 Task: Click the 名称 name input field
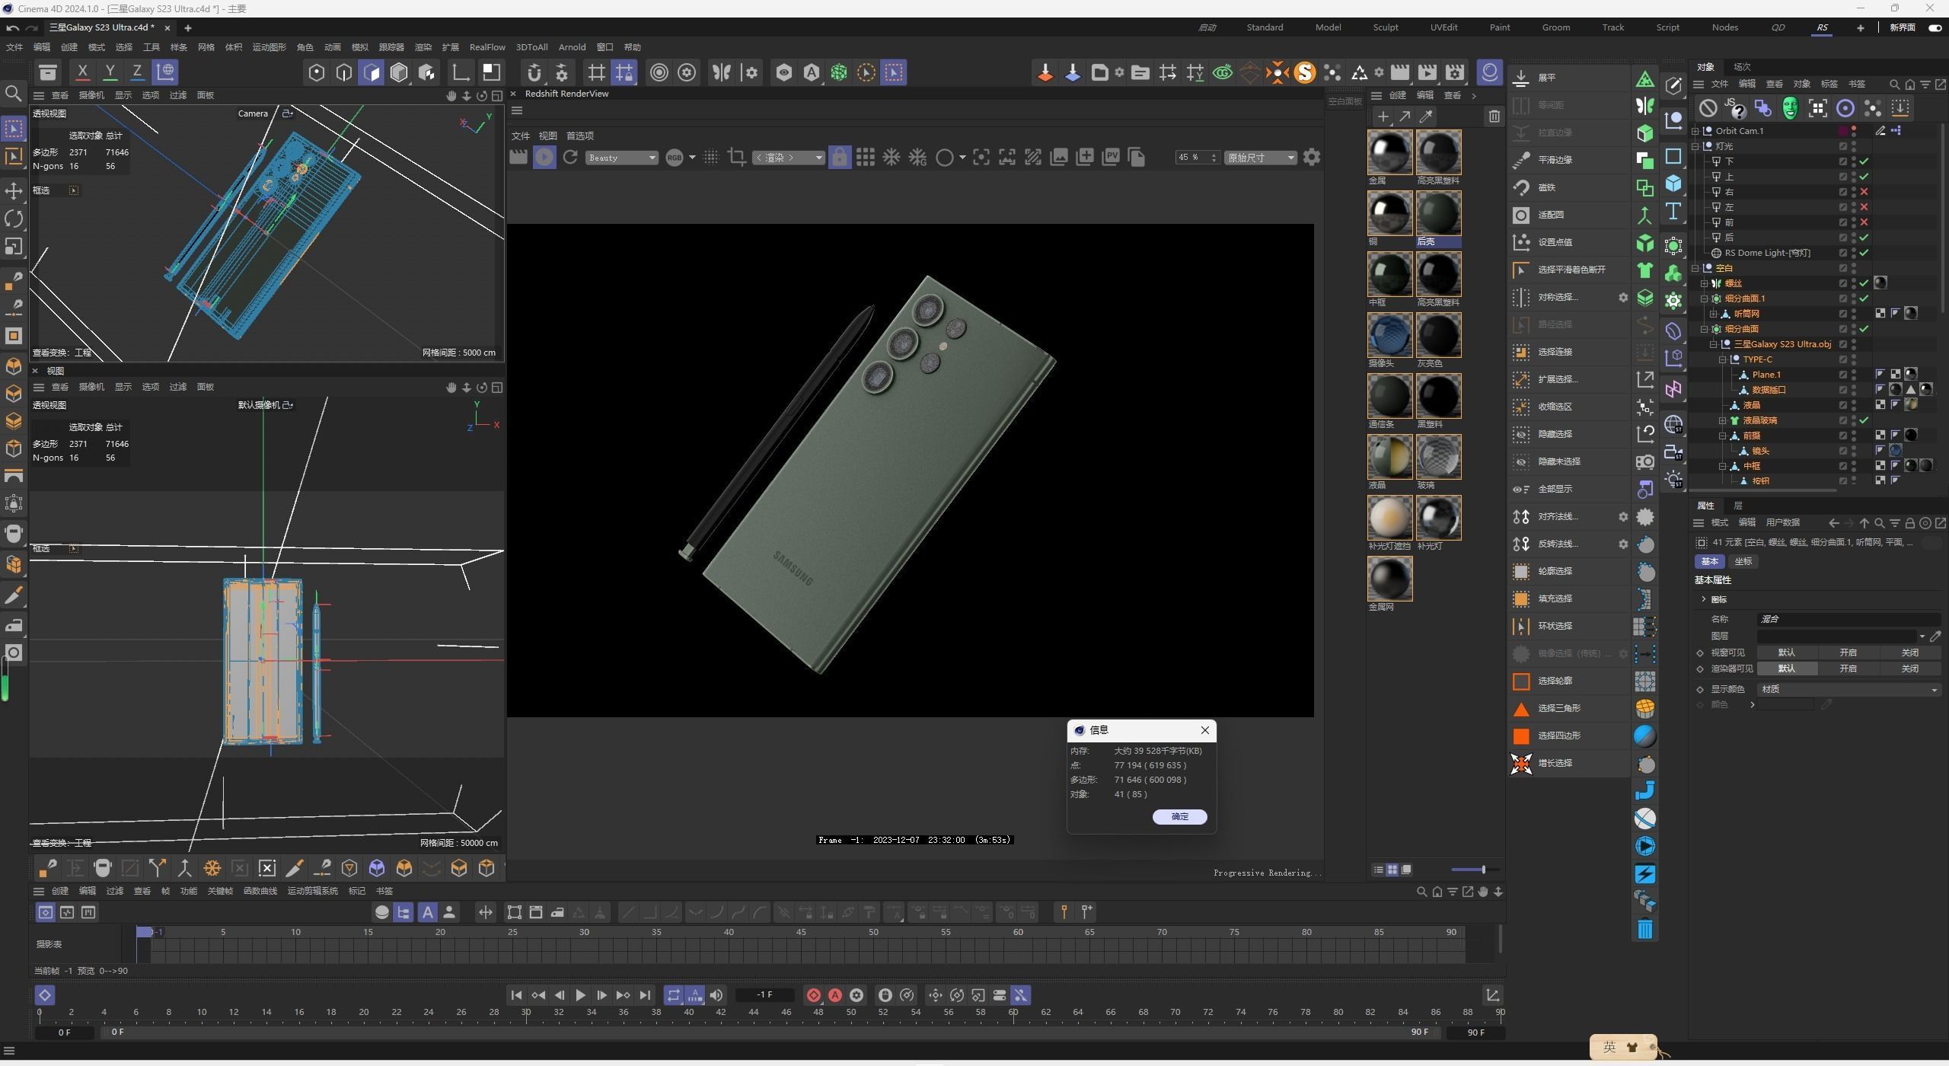click(1849, 619)
